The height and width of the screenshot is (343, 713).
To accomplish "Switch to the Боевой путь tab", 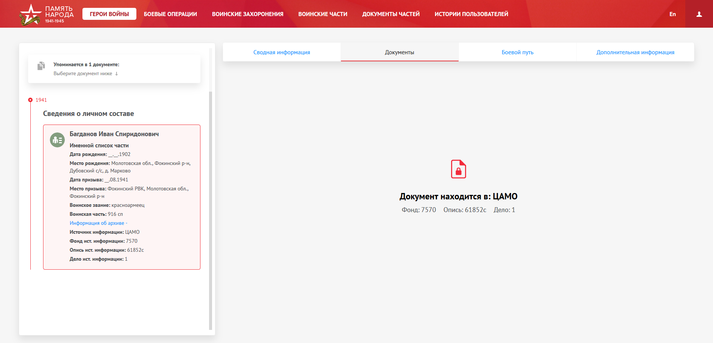I will tap(517, 52).
